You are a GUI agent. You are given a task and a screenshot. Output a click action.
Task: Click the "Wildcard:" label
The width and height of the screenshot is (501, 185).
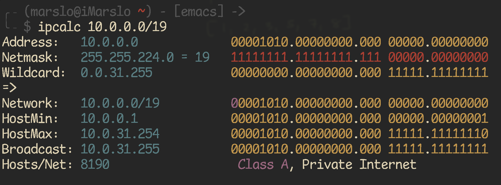click(34, 73)
